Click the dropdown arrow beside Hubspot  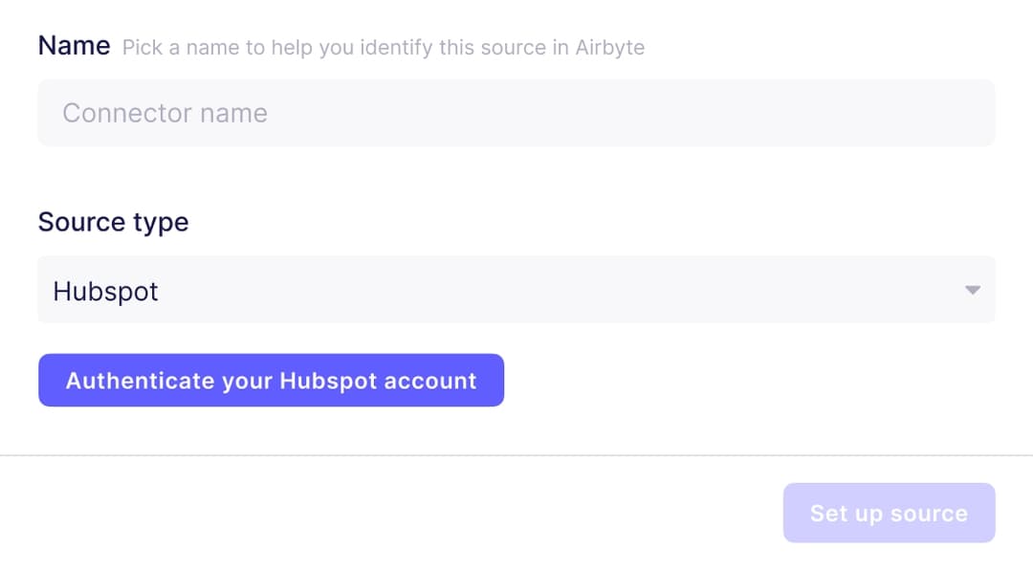973,290
